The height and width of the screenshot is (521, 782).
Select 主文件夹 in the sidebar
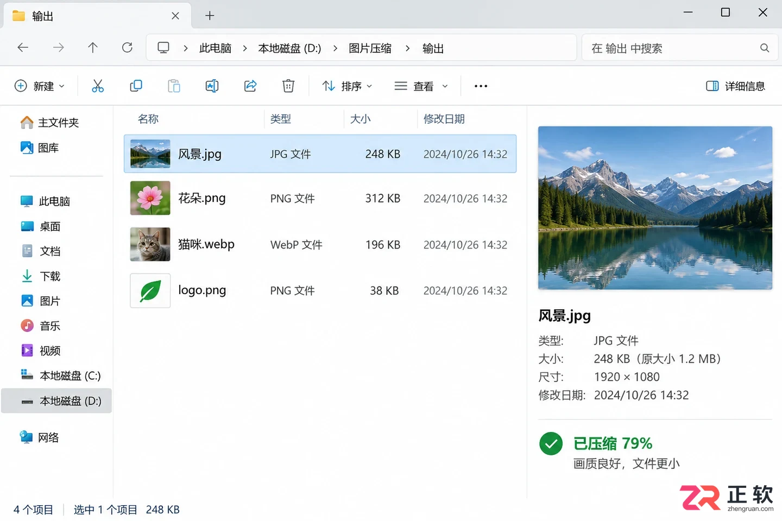click(x=49, y=123)
